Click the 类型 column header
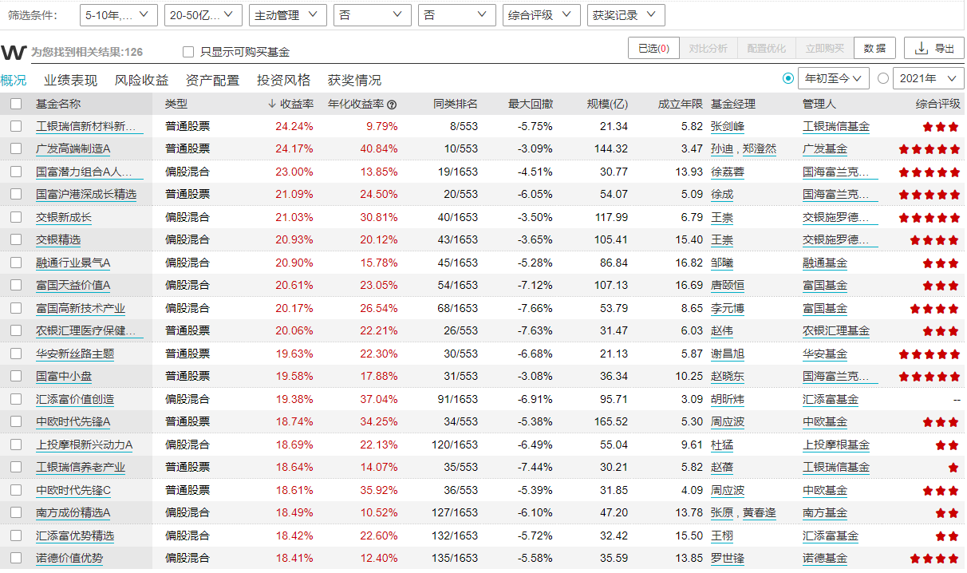 pyautogui.click(x=176, y=104)
